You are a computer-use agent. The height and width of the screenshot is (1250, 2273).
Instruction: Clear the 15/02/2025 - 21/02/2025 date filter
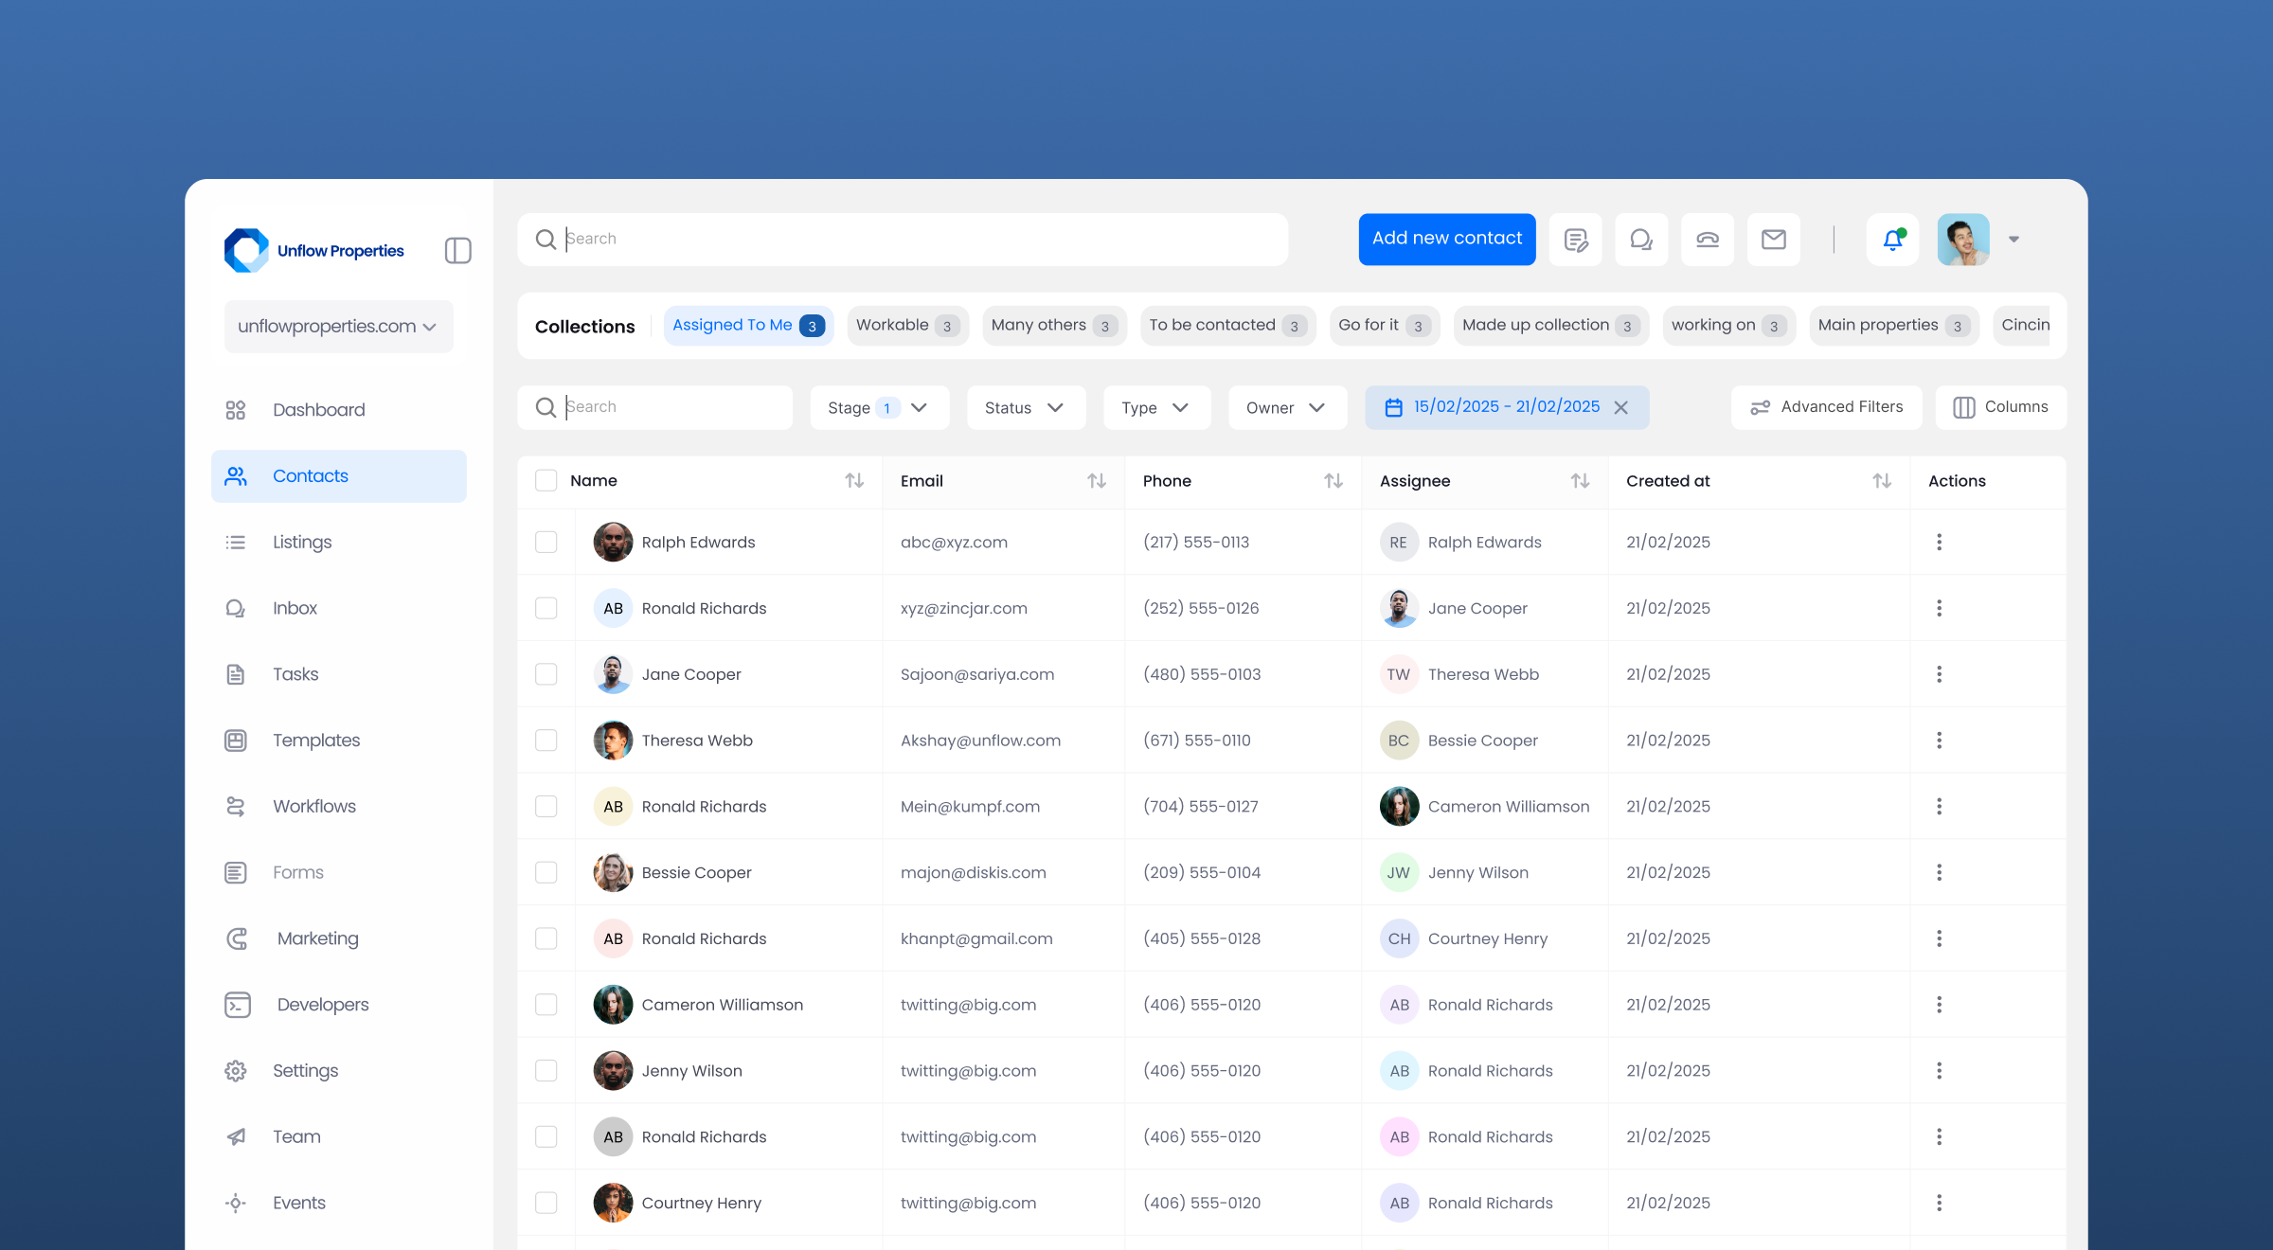click(1621, 407)
